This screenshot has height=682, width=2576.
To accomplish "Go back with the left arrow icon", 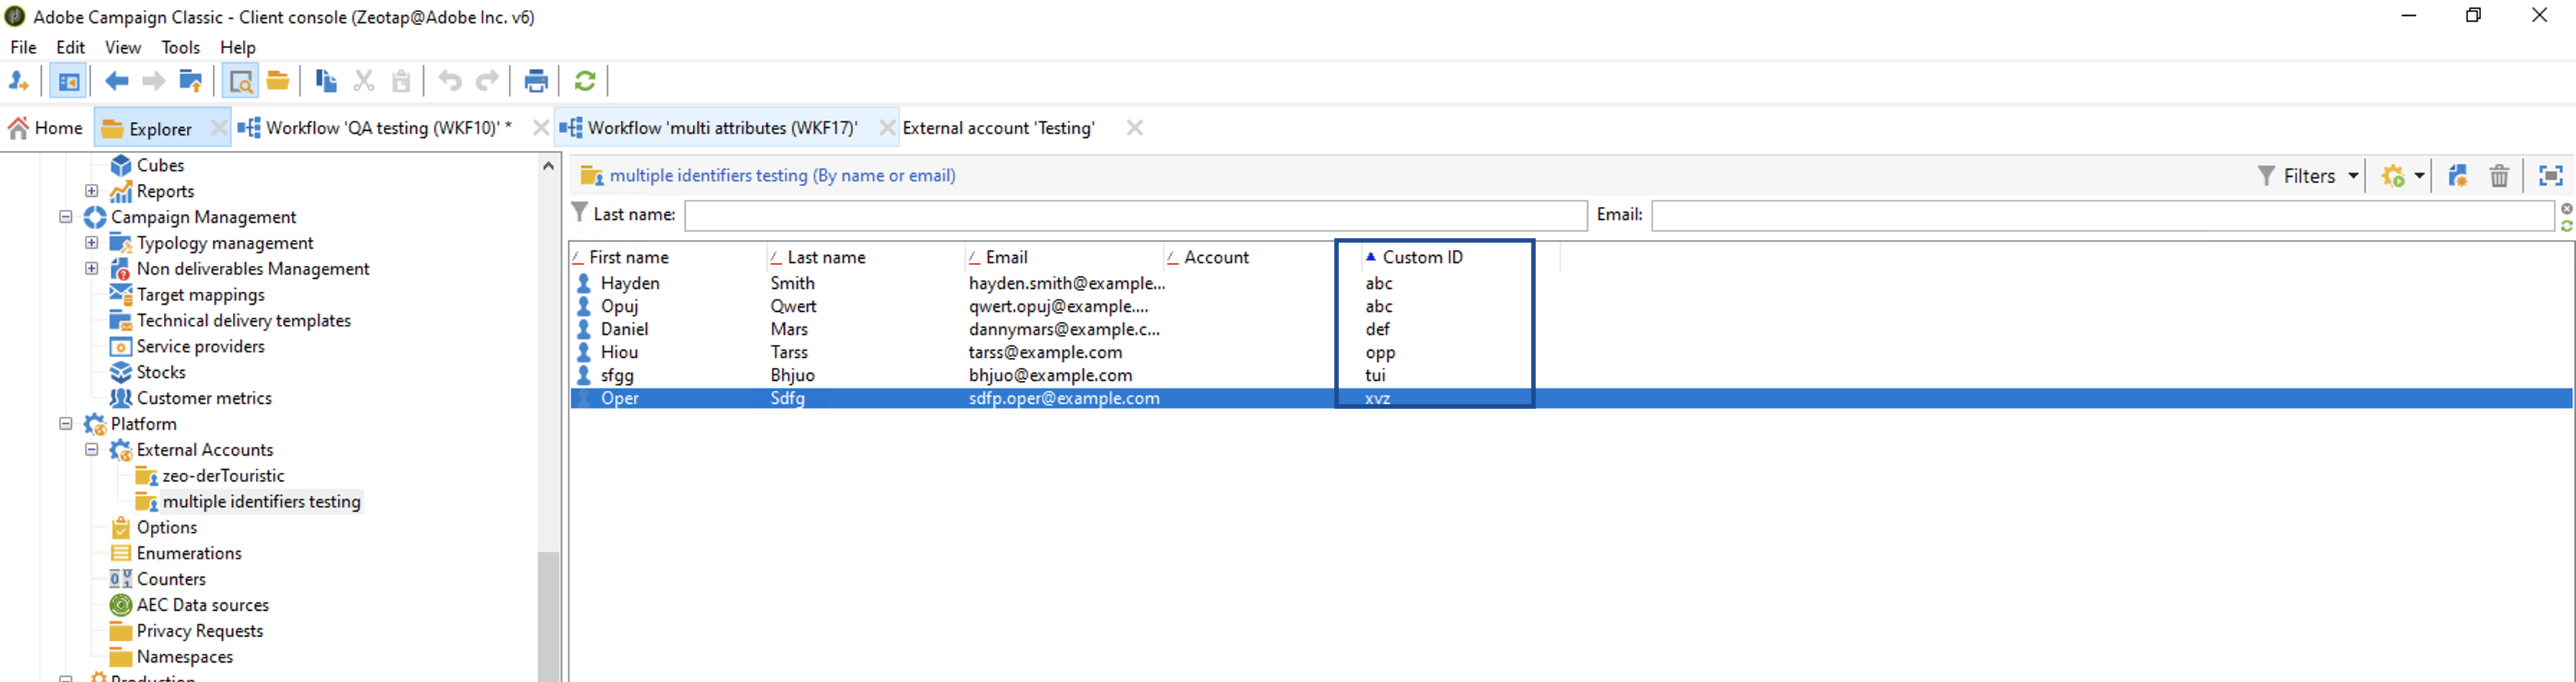I will click(x=117, y=81).
